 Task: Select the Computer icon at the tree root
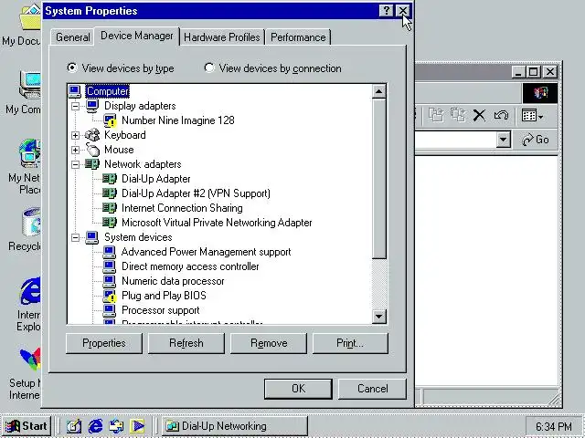click(x=75, y=91)
